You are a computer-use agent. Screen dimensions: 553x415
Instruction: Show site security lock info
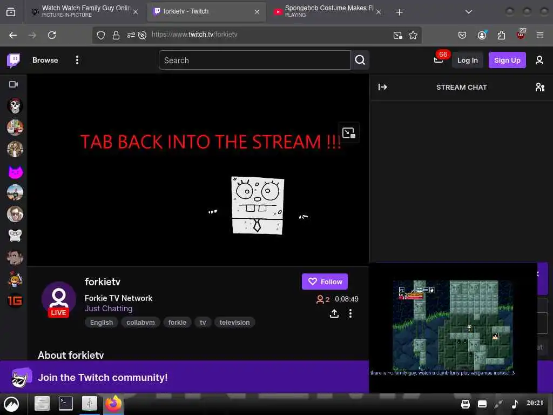point(116,35)
